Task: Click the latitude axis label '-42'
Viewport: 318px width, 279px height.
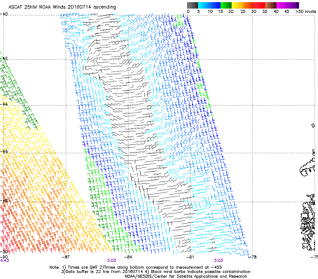Action: click(4, 58)
